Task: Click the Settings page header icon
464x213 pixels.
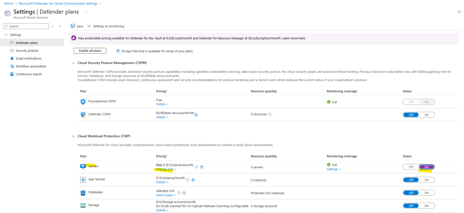Action: (x=8, y=13)
